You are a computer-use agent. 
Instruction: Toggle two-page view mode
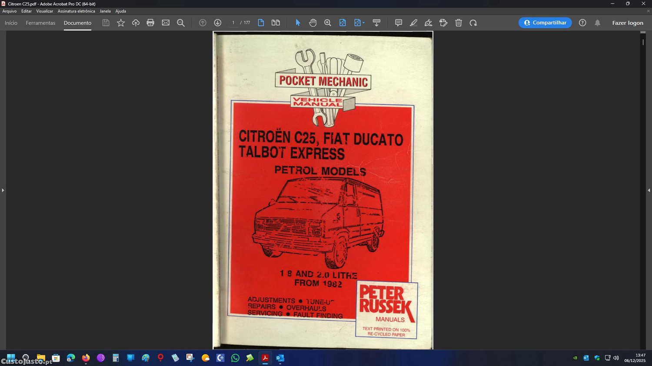pyautogui.click(x=276, y=23)
